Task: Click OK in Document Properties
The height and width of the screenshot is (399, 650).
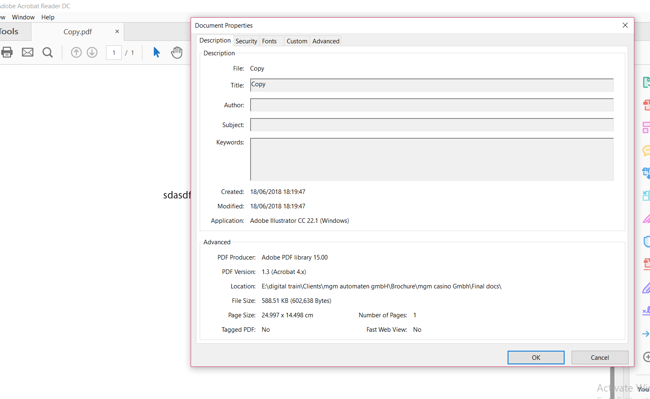Action: tap(536, 358)
